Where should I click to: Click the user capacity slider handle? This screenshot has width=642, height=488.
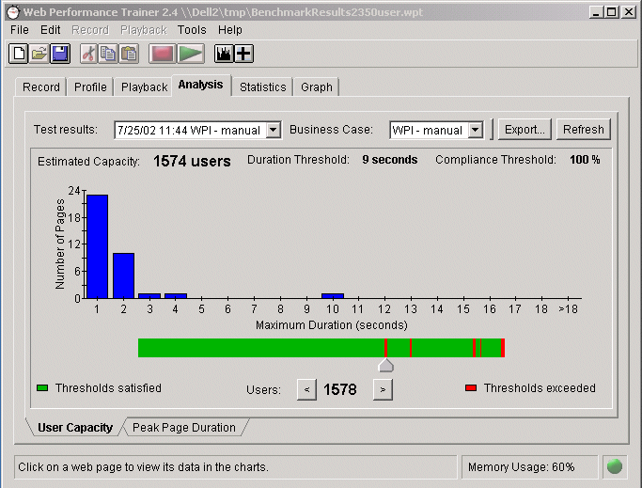pyautogui.click(x=385, y=365)
